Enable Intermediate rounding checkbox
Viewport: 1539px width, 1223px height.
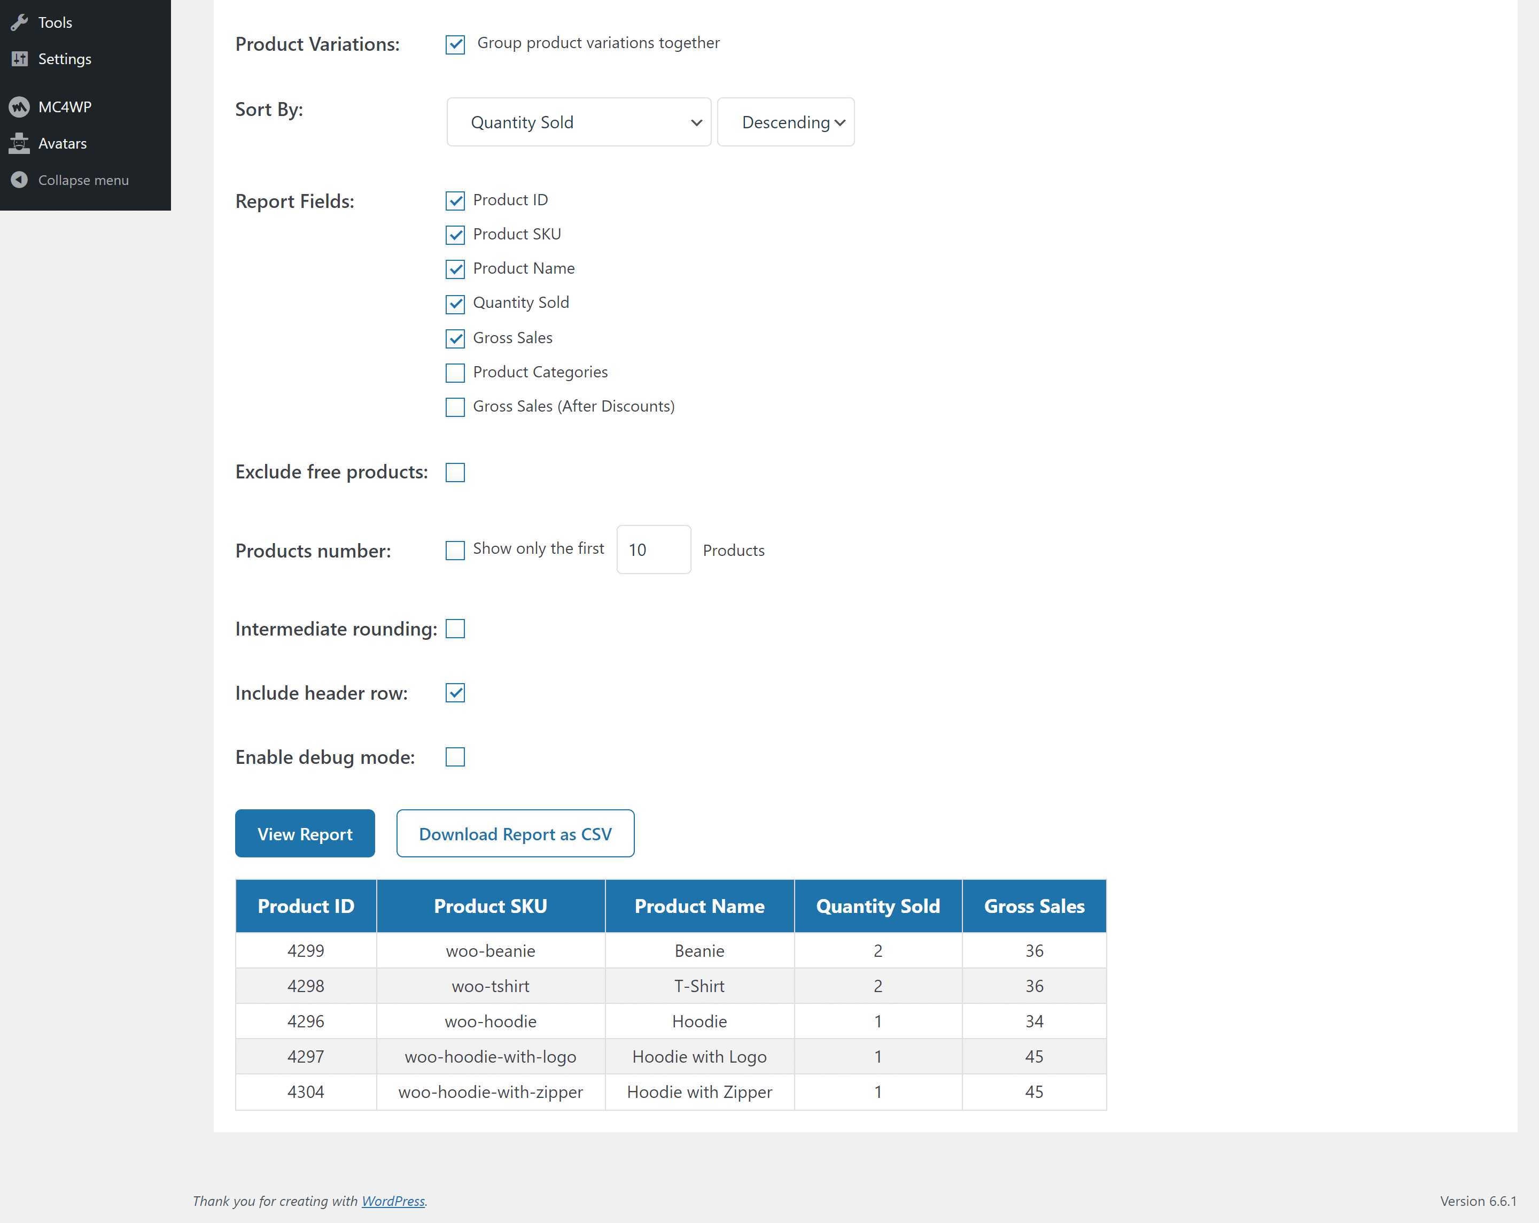click(x=455, y=629)
